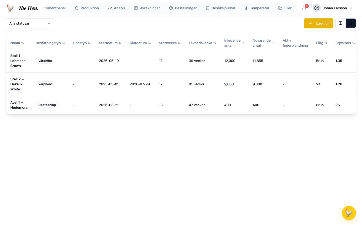Sort by Besättningstyp column
362x226 pixels.
pos(50,43)
